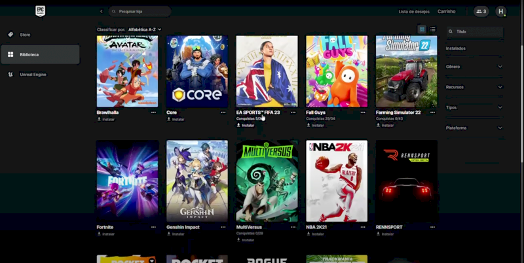
Task: Open the profile avatar H menu
Action: click(500, 11)
